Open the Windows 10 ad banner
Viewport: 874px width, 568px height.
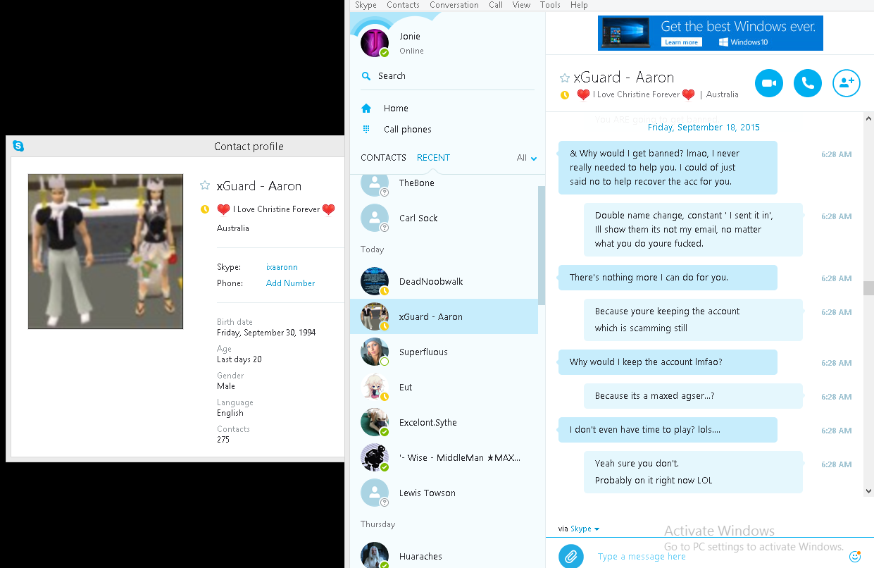pos(711,33)
